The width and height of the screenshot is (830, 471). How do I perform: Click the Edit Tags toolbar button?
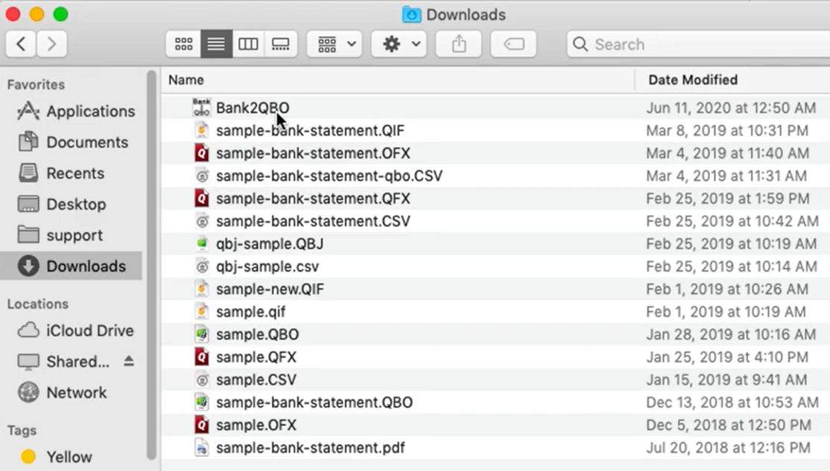(x=513, y=44)
